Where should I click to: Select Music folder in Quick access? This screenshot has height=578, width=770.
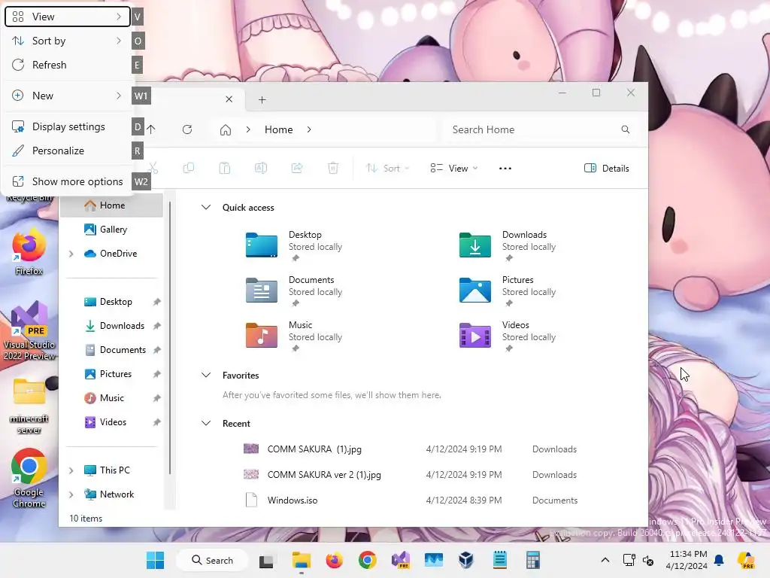pos(295,336)
